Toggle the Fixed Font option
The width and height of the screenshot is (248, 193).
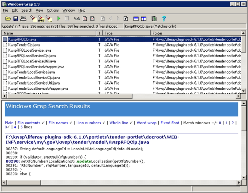170,123
